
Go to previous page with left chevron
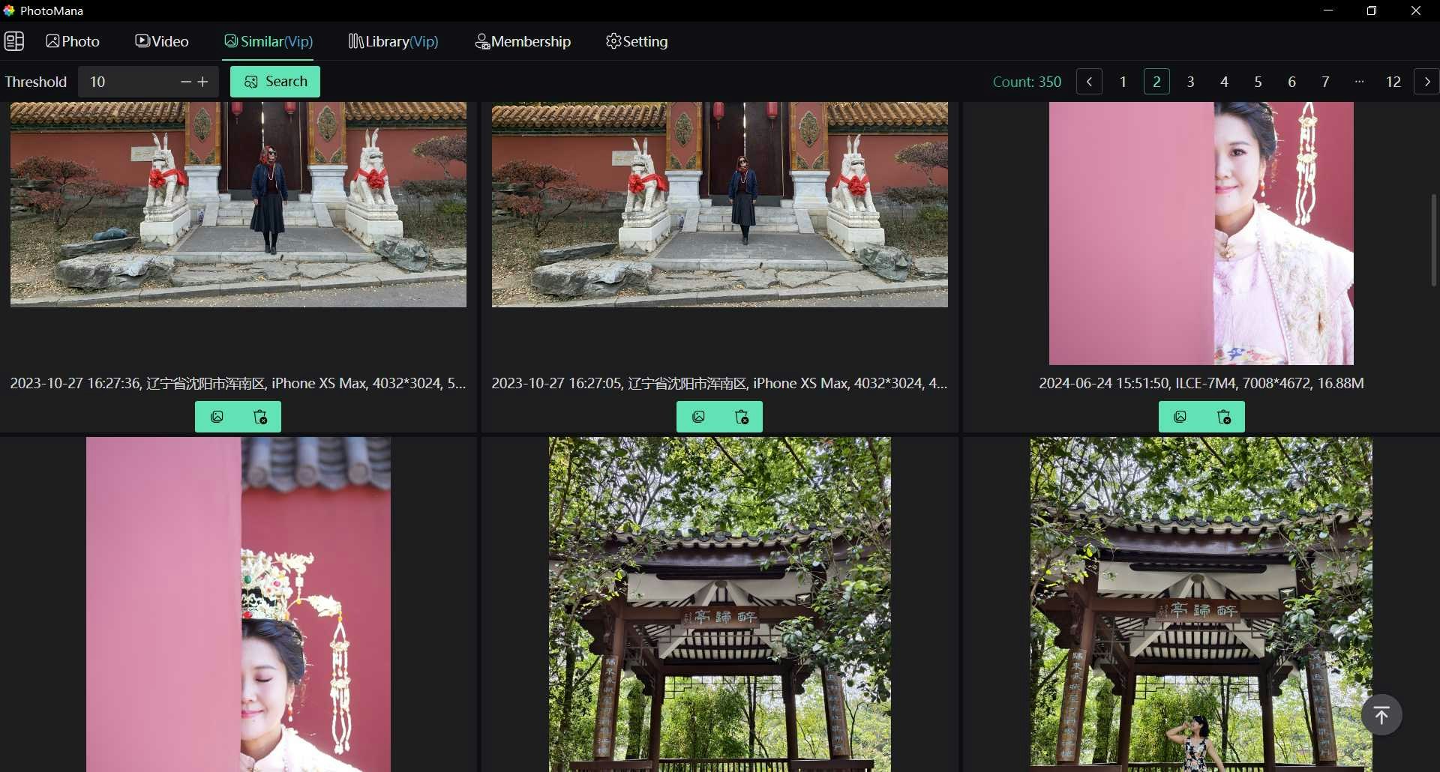click(x=1089, y=82)
